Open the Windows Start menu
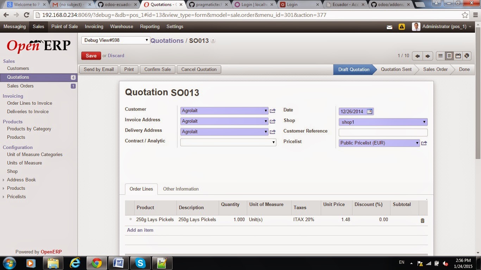The height and width of the screenshot is (270, 481). pyautogui.click(x=9, y=263)
